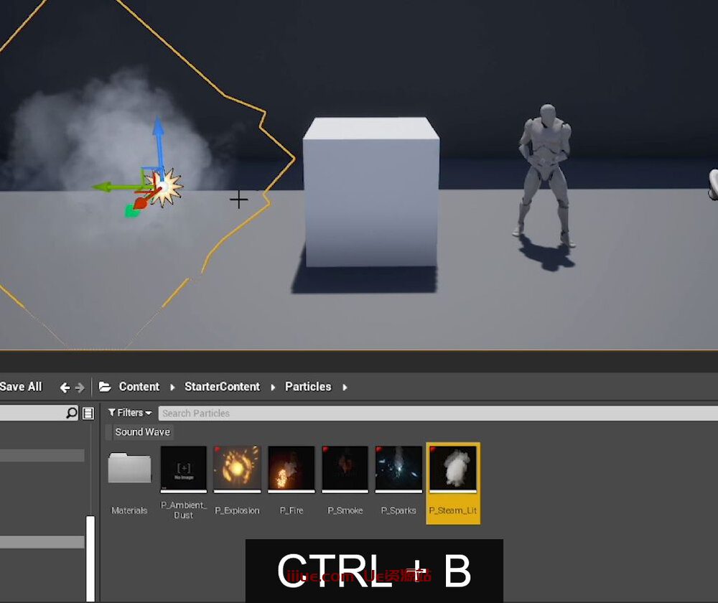
Task: Toggle the collection view icon beside search
Action: point(88,413)
